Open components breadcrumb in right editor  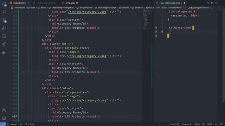pyautogui.click(x=175, y=8)
